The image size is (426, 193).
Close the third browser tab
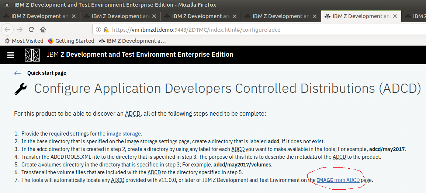[234, 16]
